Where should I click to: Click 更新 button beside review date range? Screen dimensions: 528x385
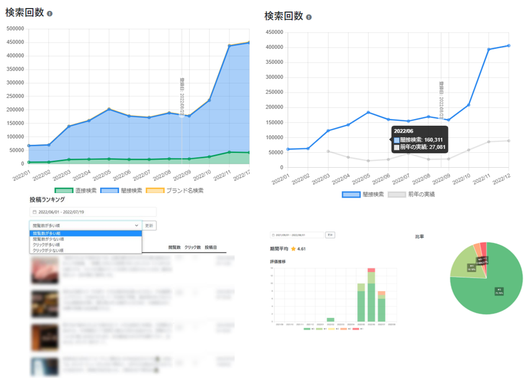330,235
